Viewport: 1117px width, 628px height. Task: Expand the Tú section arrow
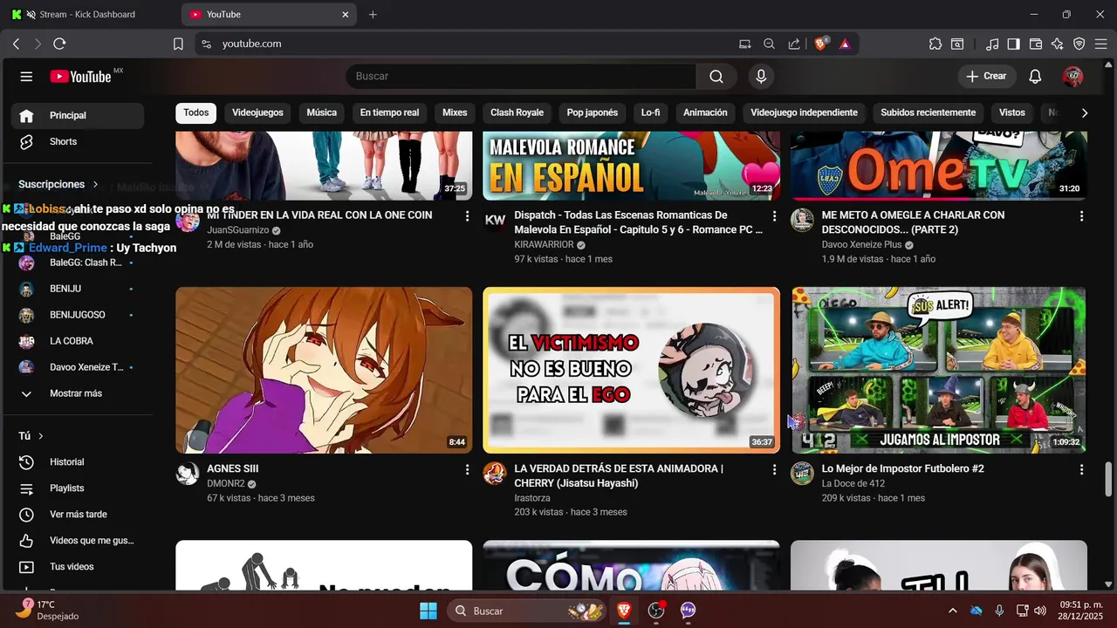[x=40, y=436]
